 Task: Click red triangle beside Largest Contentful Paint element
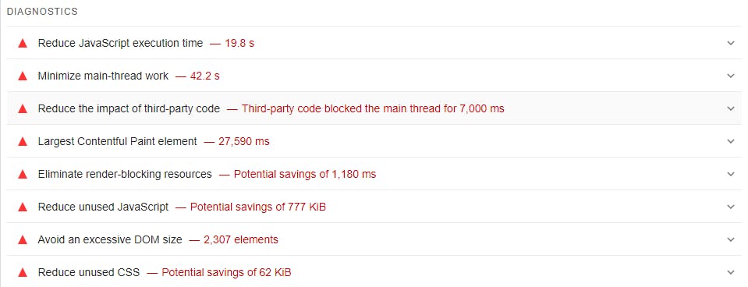click(x=23, y=142)
